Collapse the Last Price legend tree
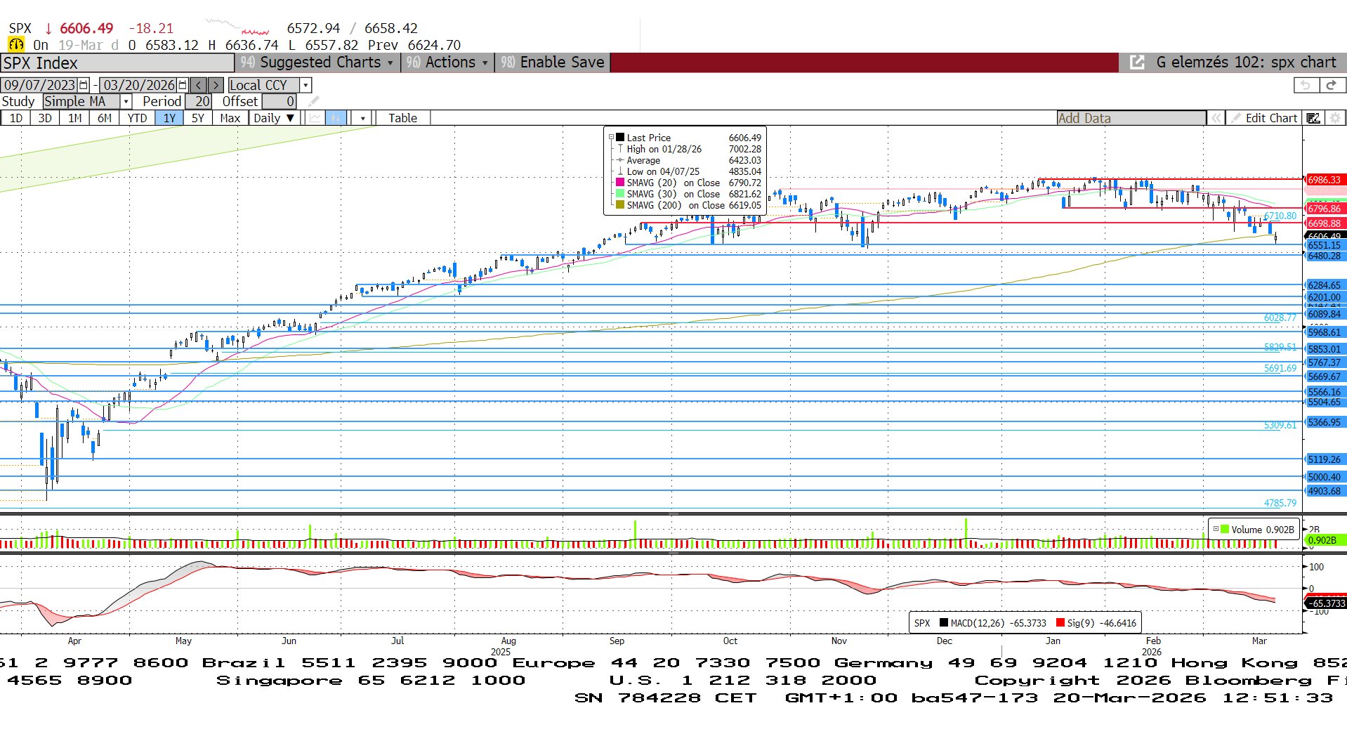This screenshot has height=734, width=1347. coord(611,138)
